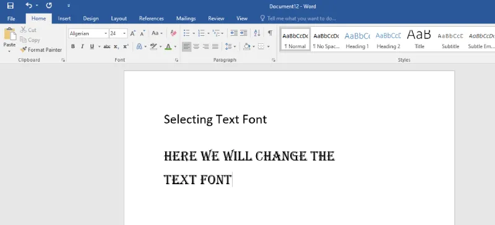Open the undo history dropdown arrow
The height and width of the screenshot is (225, 495).
coord(37,6)
